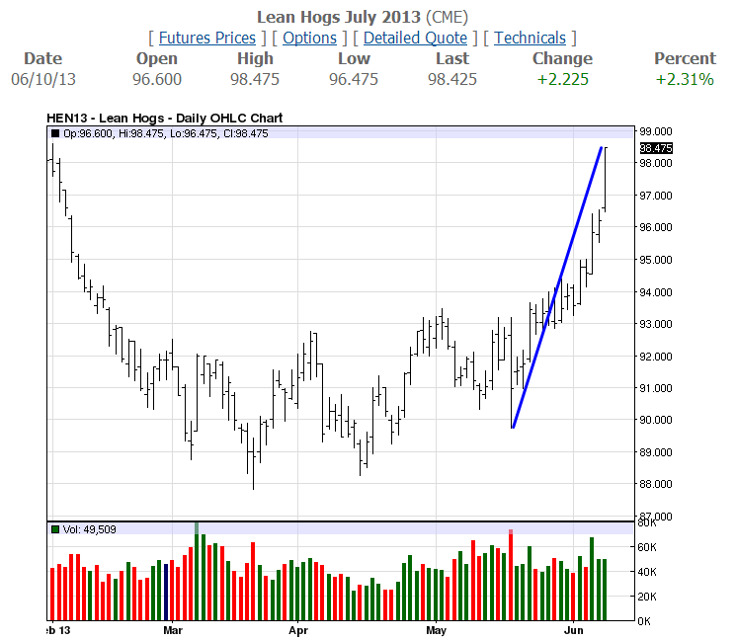Open the Detailed Quote link
Screen dimensions: 736x640
tap(415, 38)
